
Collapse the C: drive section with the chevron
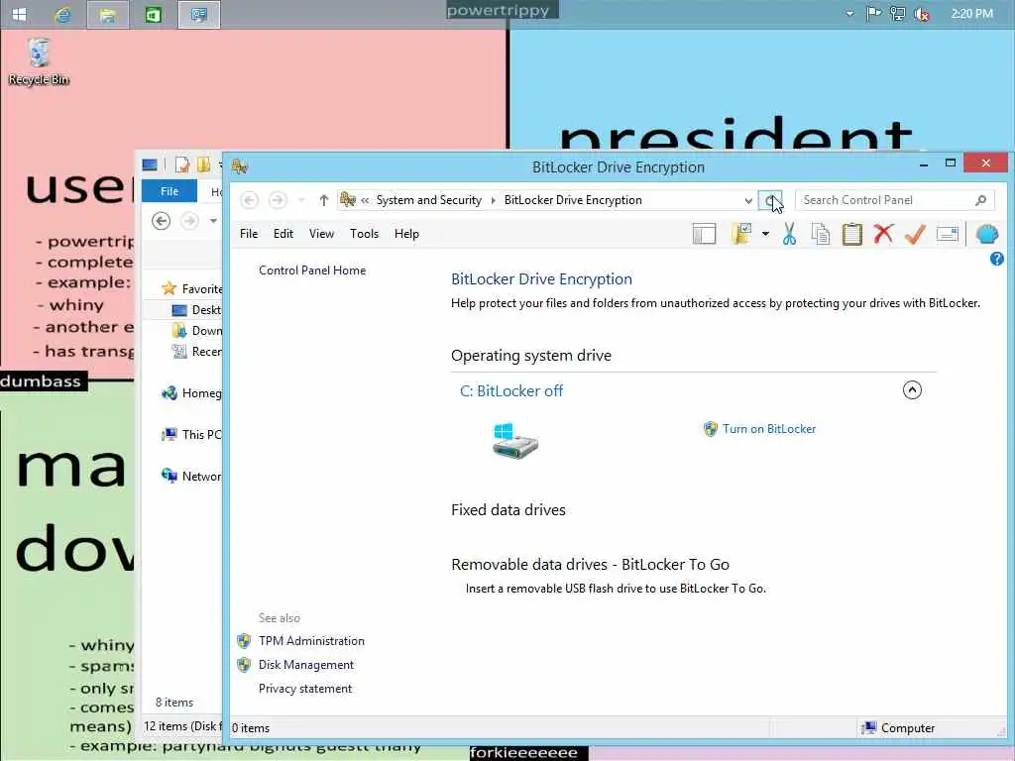(x=912, y=390)
